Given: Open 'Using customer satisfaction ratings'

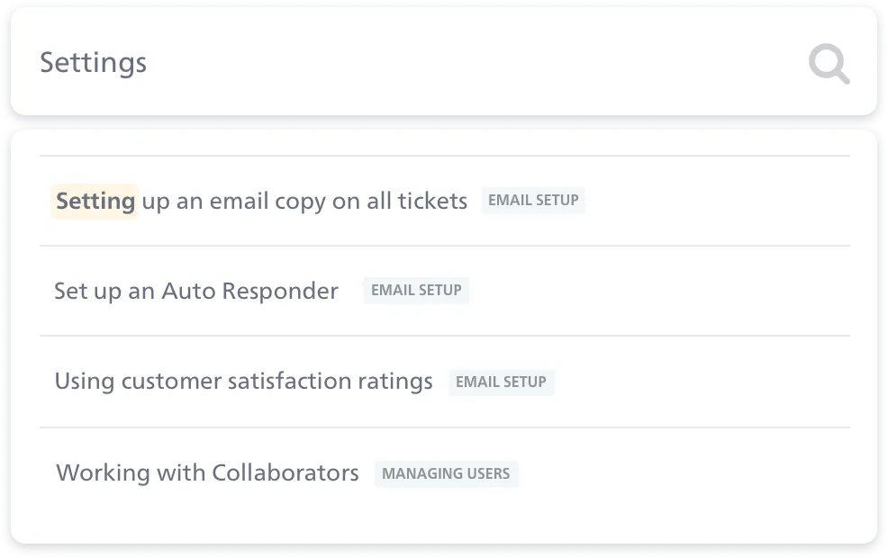Looking at the screenshot, I should pos(244,381).
